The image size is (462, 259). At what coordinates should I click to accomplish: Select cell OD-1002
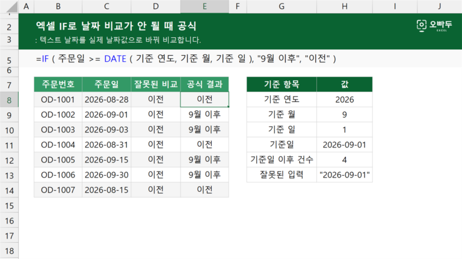click(x=58, y=115)
